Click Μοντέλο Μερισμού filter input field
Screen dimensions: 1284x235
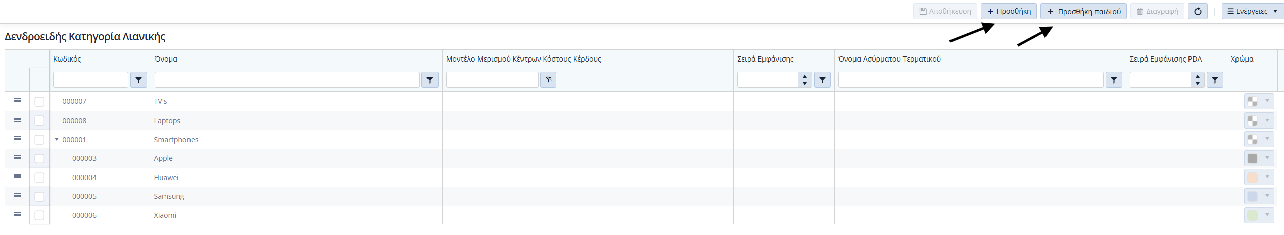(x=492, y=80)
